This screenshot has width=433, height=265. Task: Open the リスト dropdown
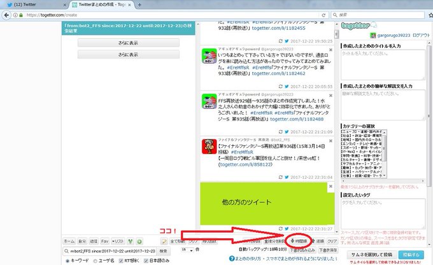pyautogui.click(x=118, y=241)
